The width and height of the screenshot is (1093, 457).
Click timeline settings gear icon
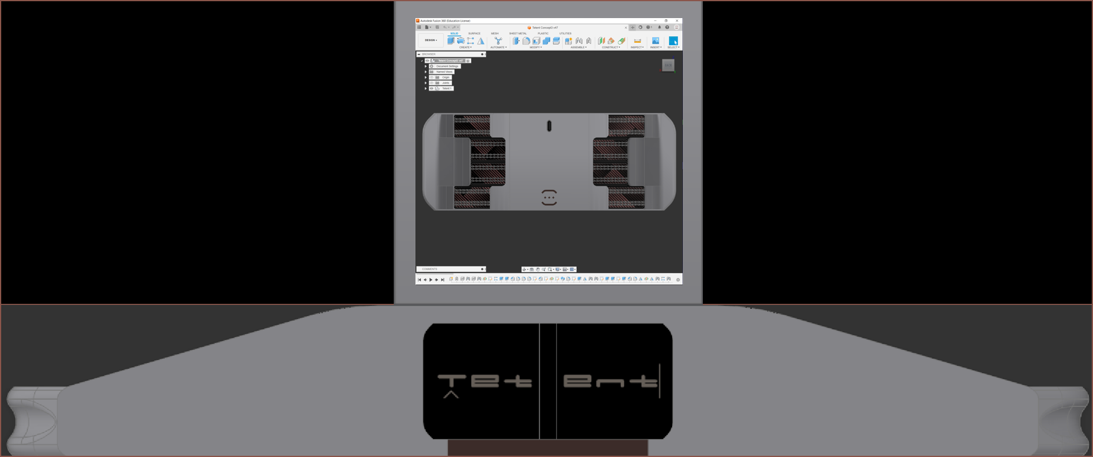tap(678, 280)
